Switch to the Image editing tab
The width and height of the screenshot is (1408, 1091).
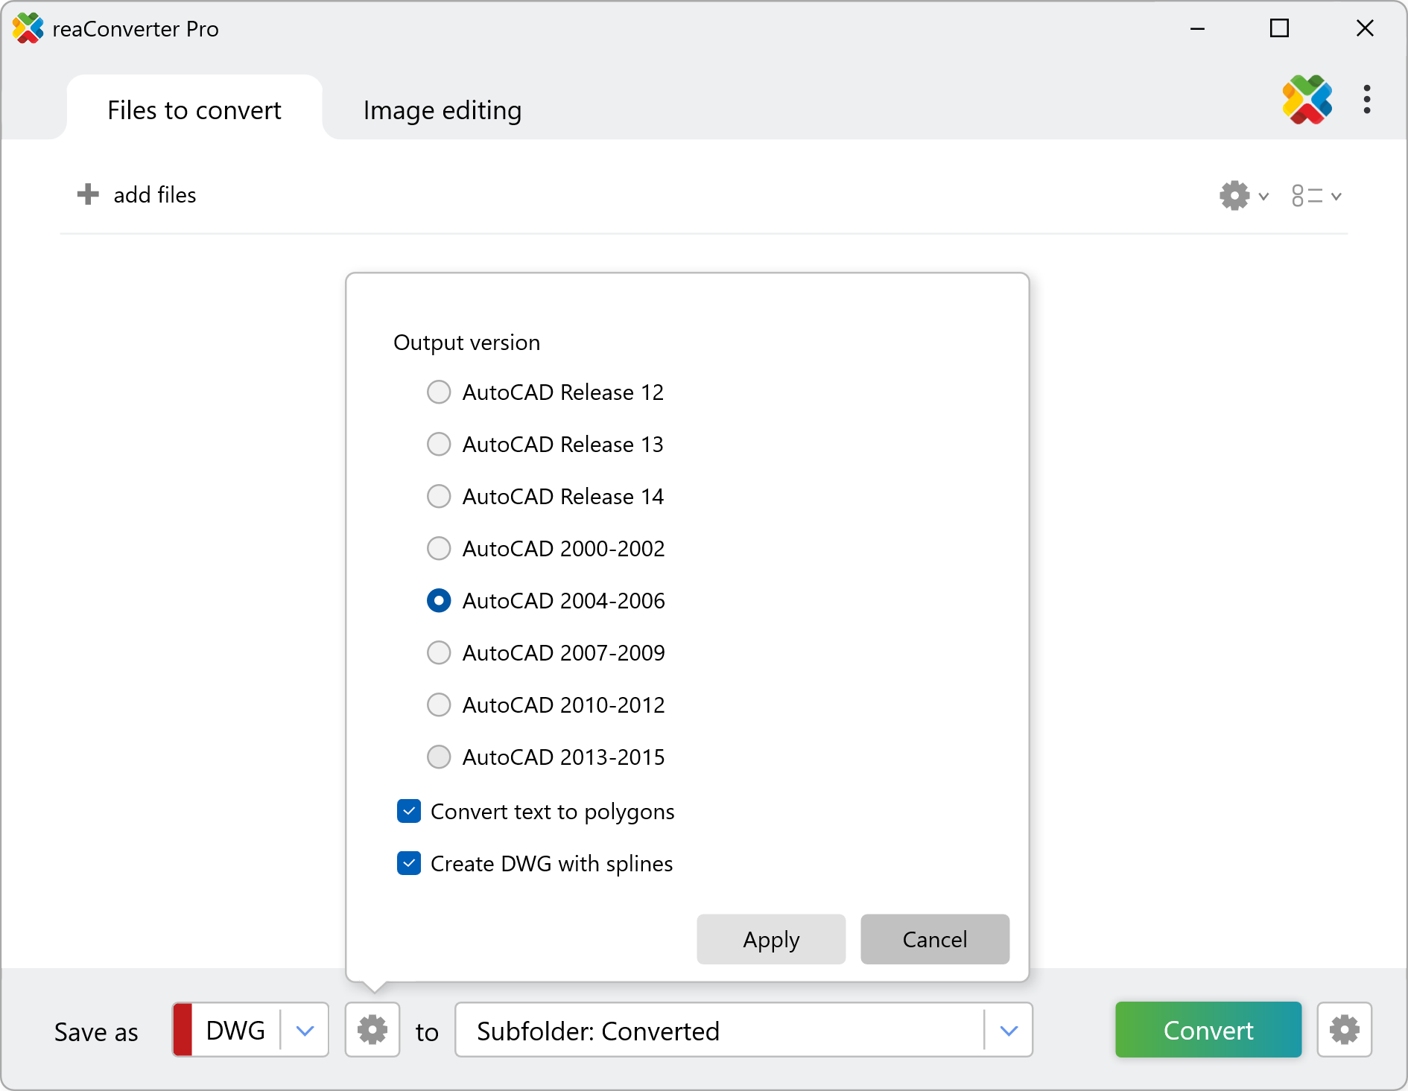[442, 110]
